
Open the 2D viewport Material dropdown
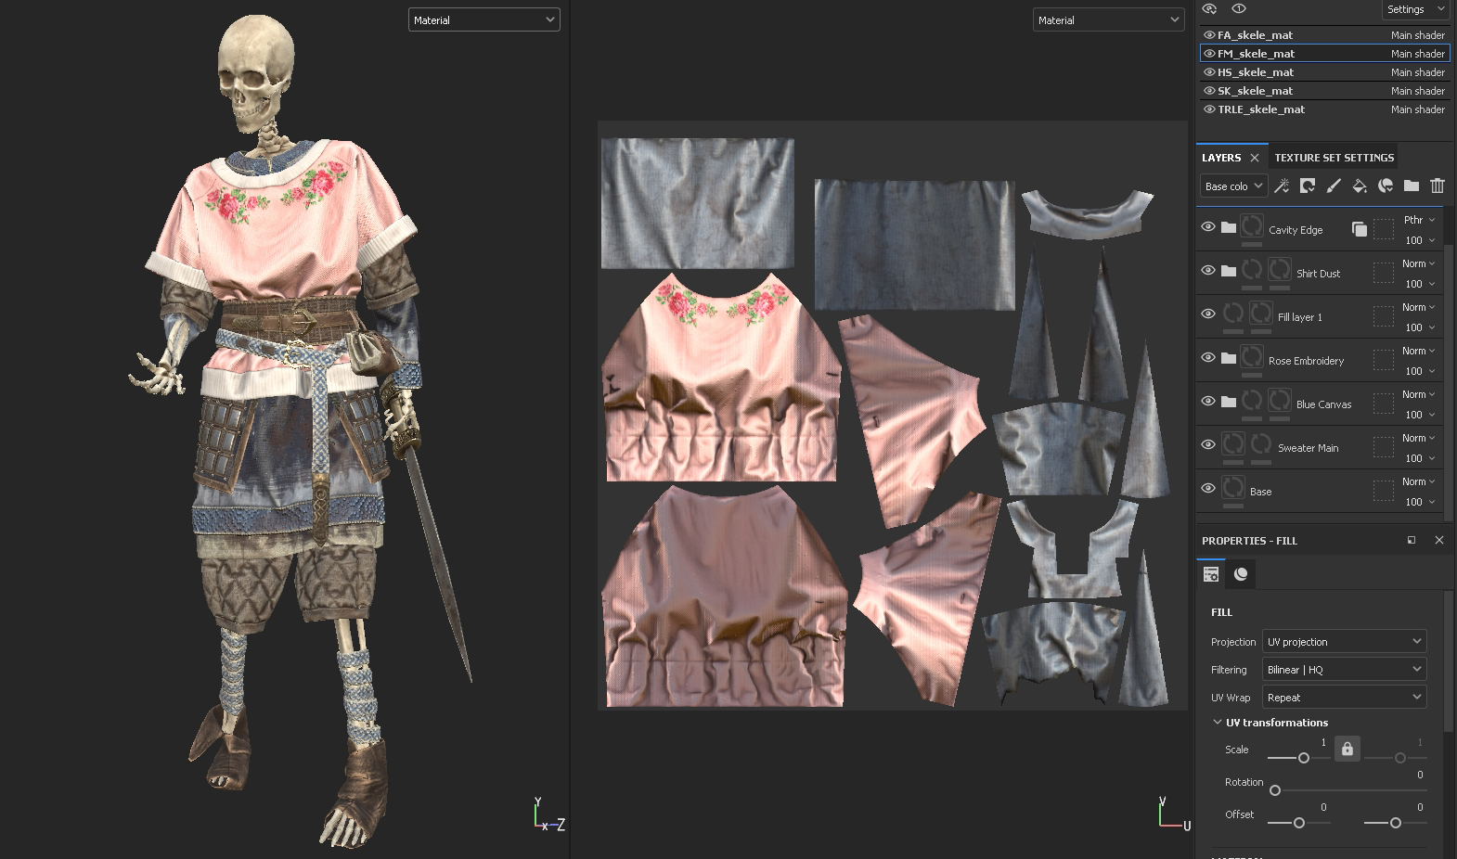[x=1109, y=19]
